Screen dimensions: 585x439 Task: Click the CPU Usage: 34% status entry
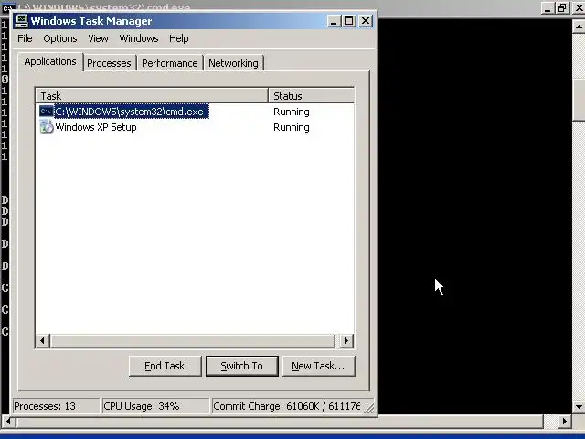click(155, 406)
